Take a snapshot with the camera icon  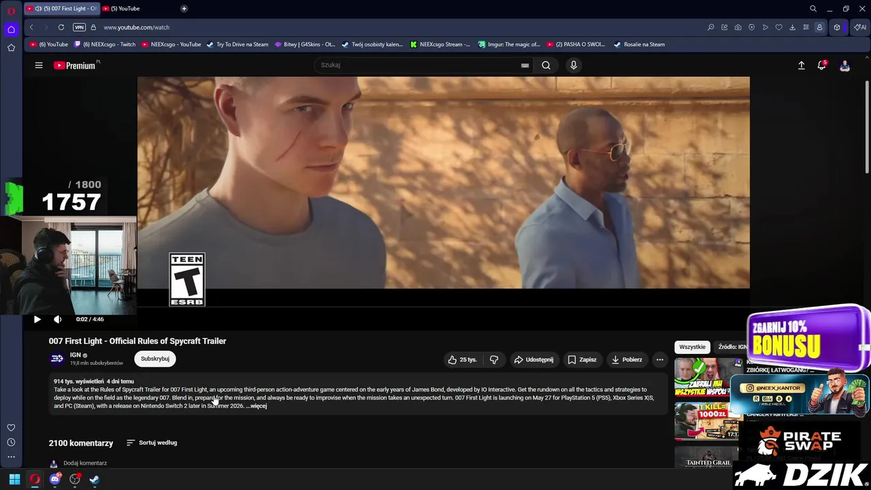coord(738,27)
